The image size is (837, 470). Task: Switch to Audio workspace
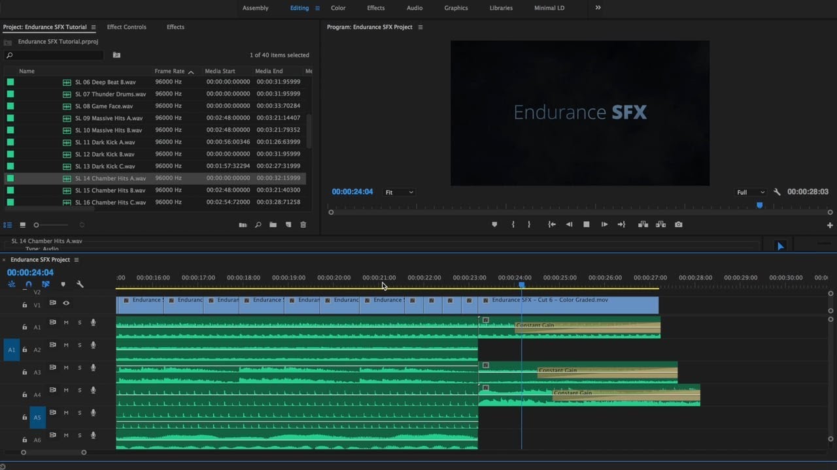[x=415, y=8]
